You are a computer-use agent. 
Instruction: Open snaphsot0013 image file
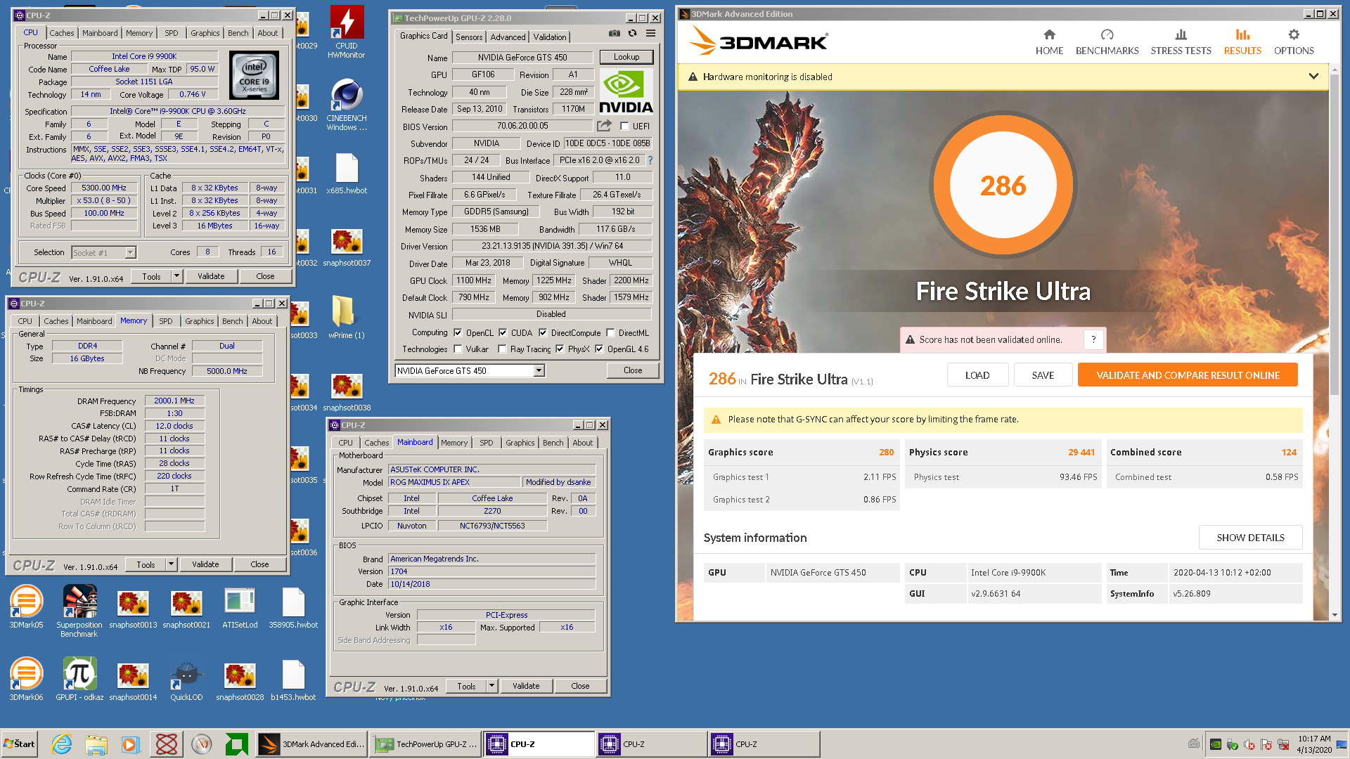coord(133,609)
